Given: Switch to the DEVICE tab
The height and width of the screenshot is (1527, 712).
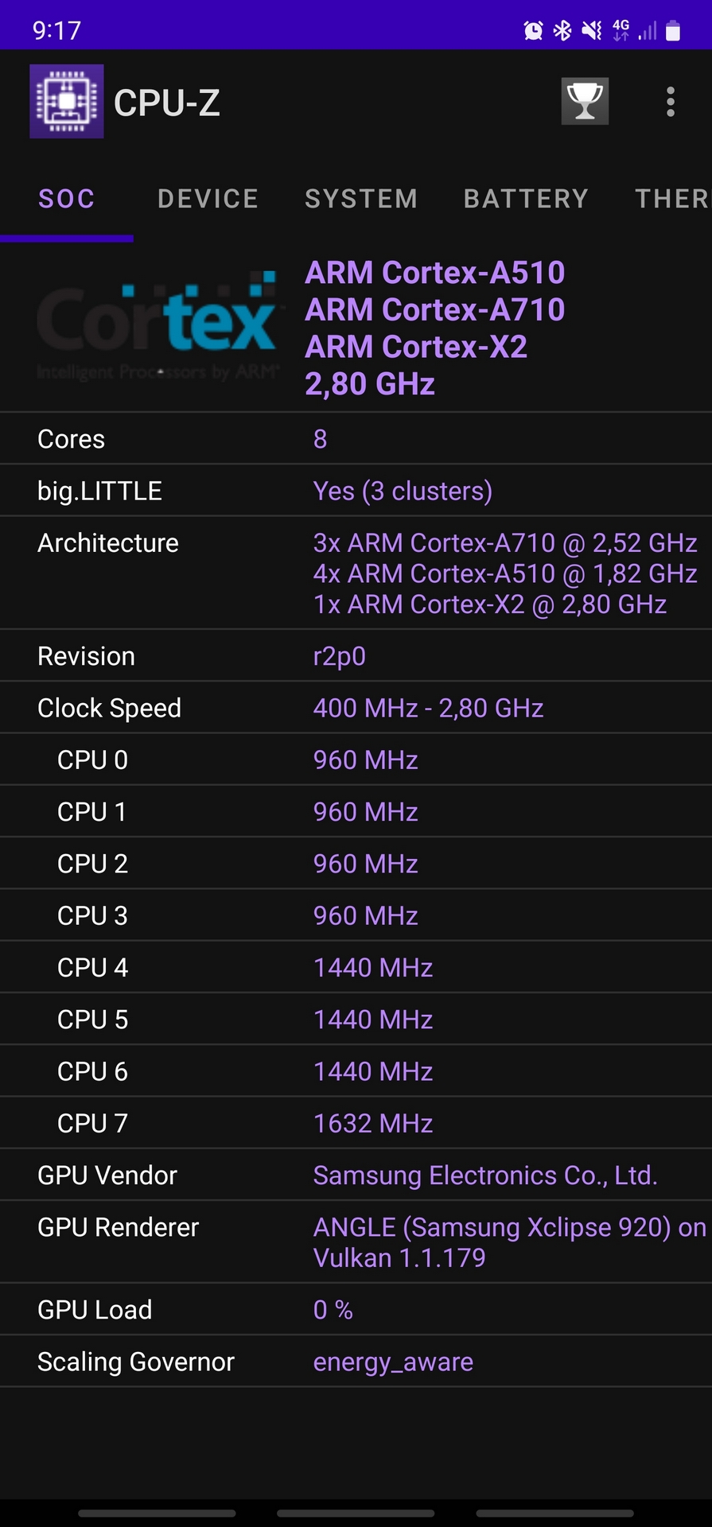Looking at the screenshot, I should click(208, 199).
